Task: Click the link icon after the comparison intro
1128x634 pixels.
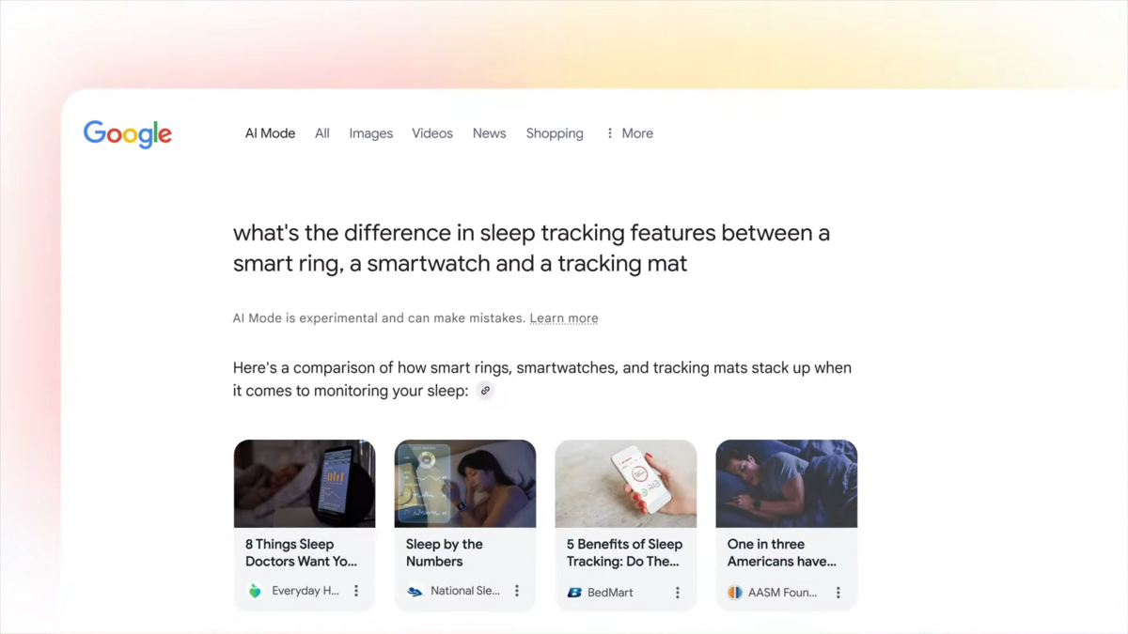Action: pos(485,390)
